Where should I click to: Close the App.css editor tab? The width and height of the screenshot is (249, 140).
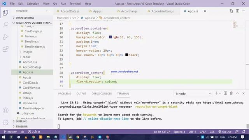click(x=205, y=11)
